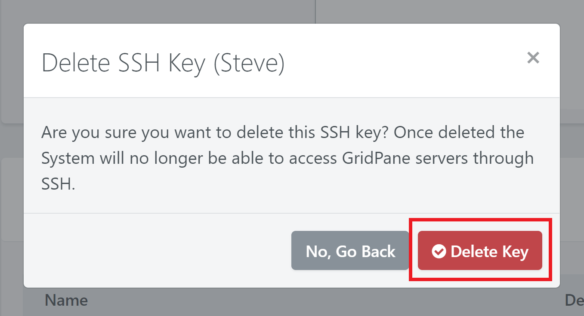This screenshot has height=316, width=584.
Task: Click the checkmark circle icon in Delete Key
Action: 439,252
